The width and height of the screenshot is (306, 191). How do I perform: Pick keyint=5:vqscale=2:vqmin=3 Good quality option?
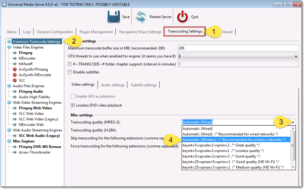point(236,156)
